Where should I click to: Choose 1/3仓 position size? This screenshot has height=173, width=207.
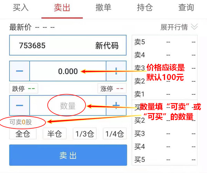pyautogui.click(x=85, y=134)
